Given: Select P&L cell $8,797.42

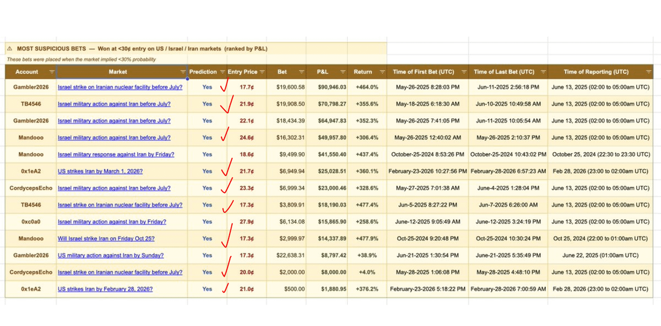Looking at the screenshot, I should (x=328, y=255).
